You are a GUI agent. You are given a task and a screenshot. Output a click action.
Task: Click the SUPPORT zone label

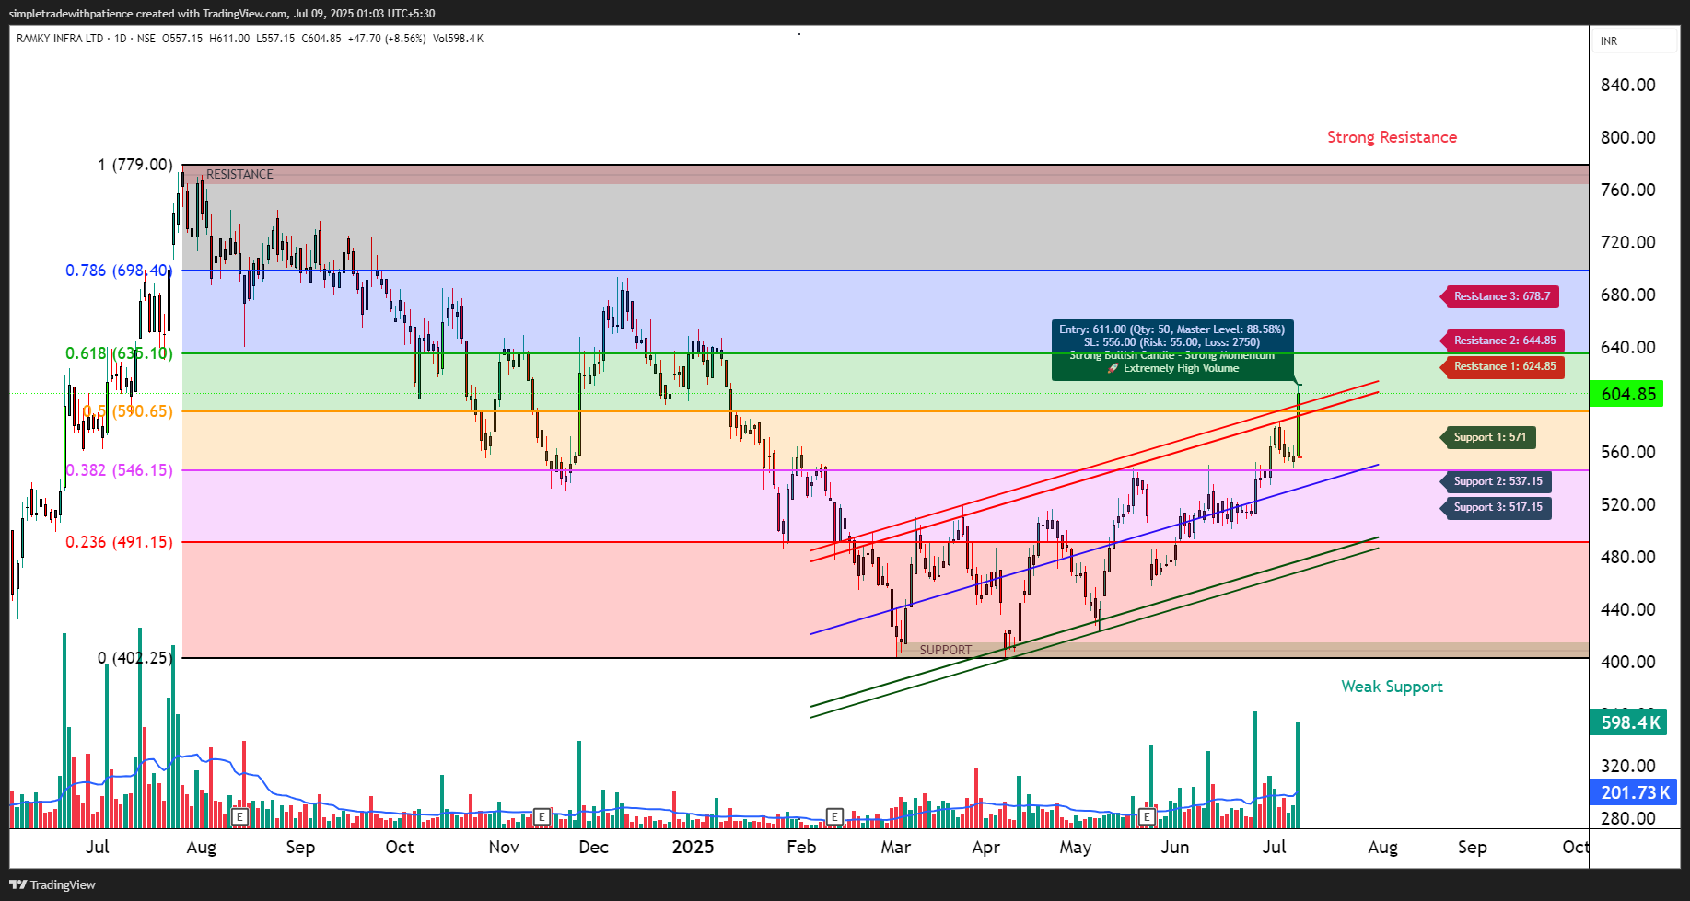click(945, 650)
